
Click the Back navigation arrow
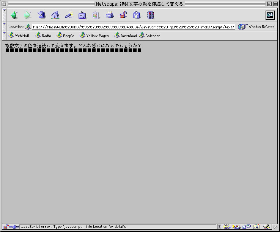tap(14, 15)
